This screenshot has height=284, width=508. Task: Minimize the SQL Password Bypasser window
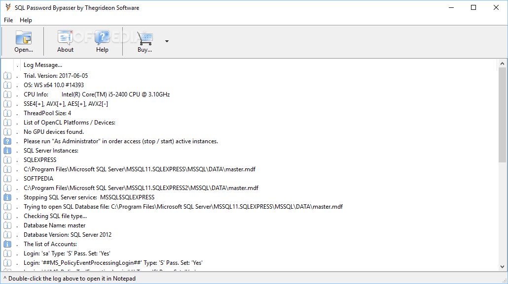click(x=451, y=7)
